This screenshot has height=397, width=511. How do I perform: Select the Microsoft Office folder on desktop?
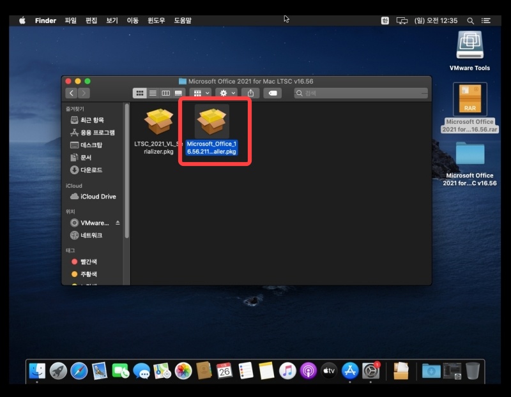point(469,163)
